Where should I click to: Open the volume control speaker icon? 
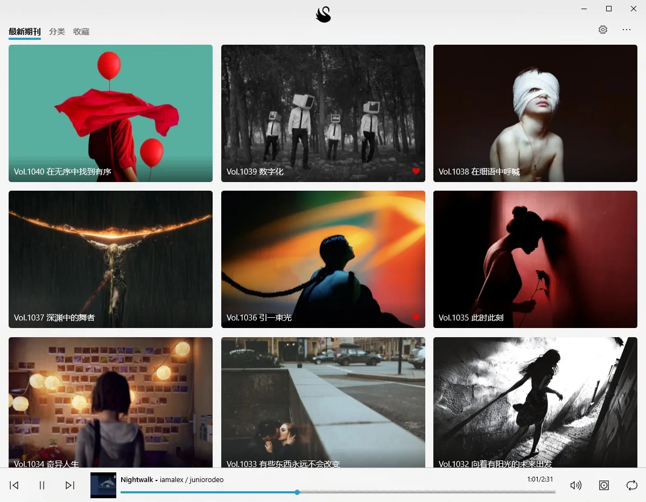click(576, 485)
